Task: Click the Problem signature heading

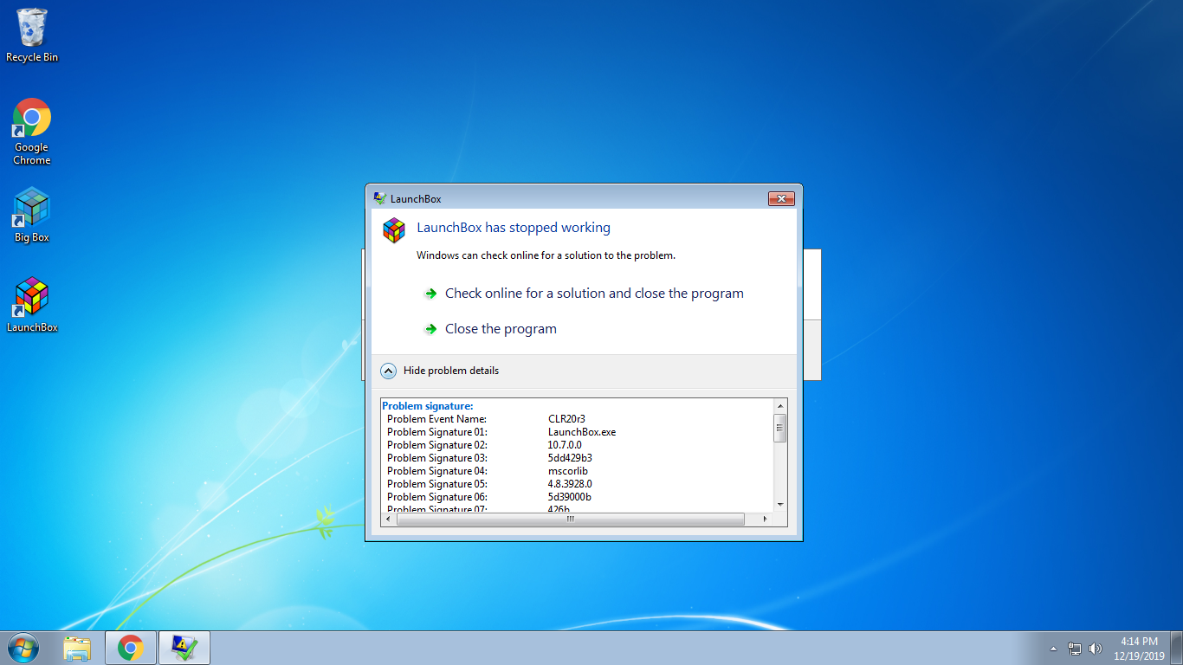Action: tap(427, 406)
